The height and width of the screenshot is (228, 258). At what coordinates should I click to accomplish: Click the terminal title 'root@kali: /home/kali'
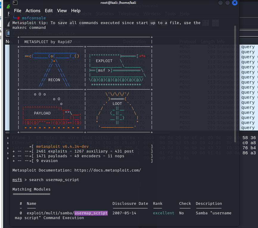118,3
